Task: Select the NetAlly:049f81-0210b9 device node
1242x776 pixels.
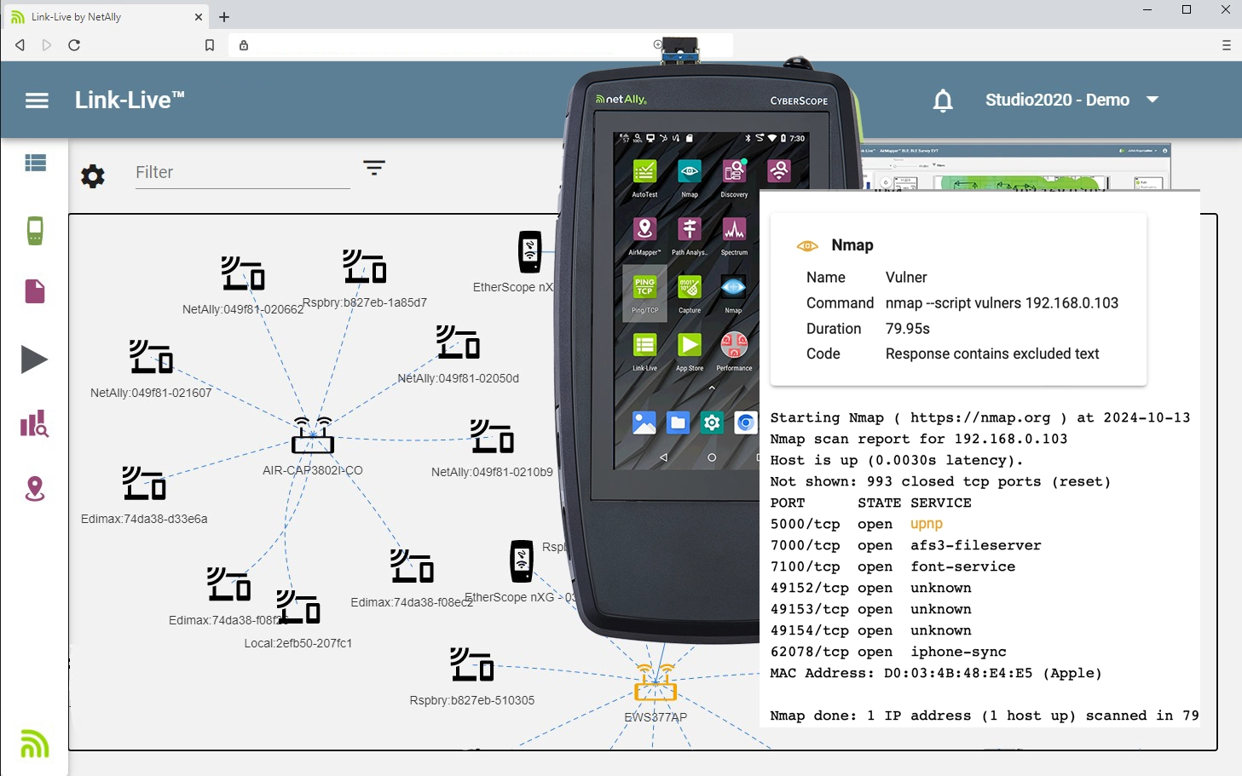Action: tap(492, 436)
